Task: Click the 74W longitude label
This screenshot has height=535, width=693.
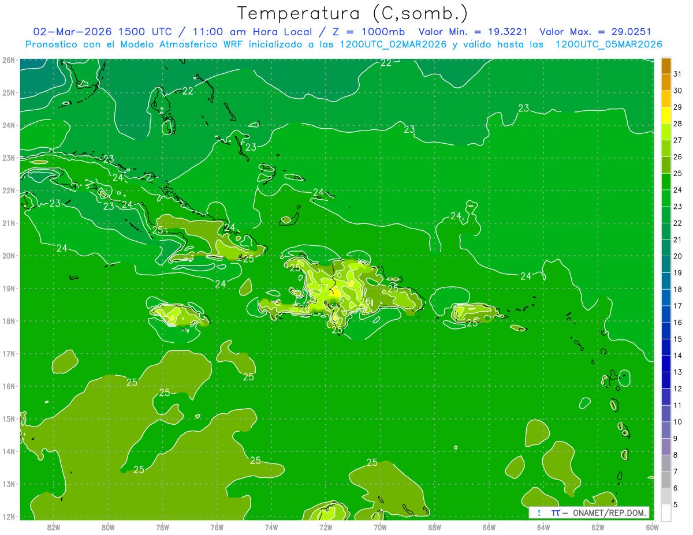Action: tap(271, 527)
